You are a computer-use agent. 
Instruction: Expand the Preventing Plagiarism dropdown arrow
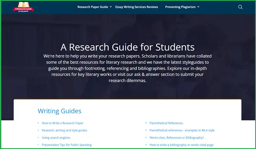(198, 7)
